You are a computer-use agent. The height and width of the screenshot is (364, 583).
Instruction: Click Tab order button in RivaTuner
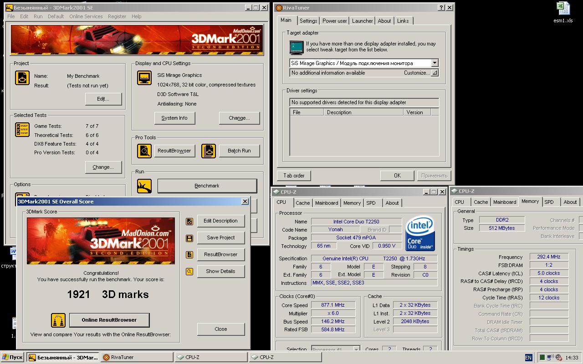[x=294, y=176]
